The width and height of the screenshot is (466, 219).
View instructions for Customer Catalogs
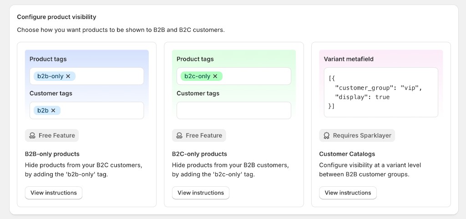(x=348, y=193)
